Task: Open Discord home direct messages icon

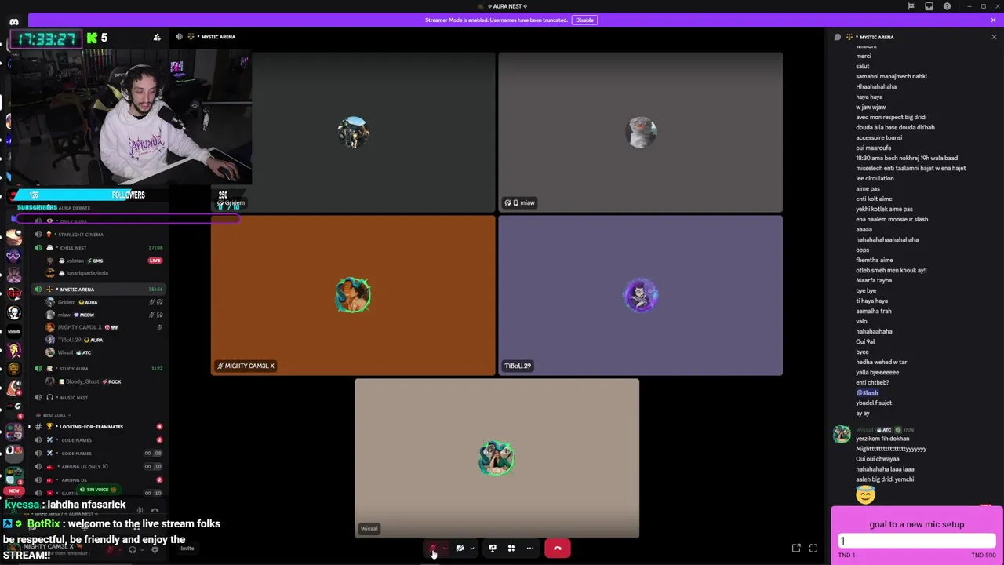Action: [13, 22]
